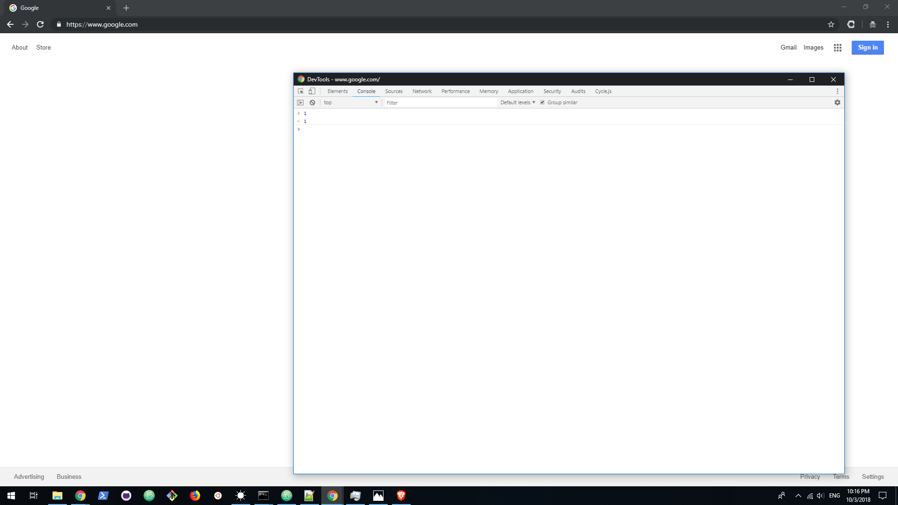Switch to the Elements tab
The width and height of the screenshot is (898, 505).
338,91
